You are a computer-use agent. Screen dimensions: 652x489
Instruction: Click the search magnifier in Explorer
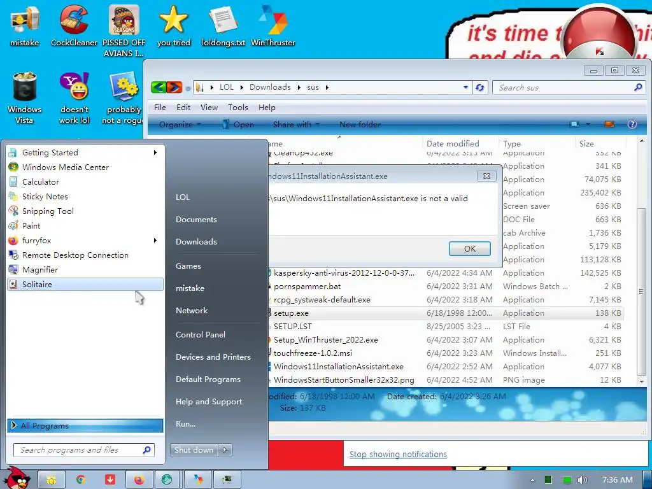638,87
